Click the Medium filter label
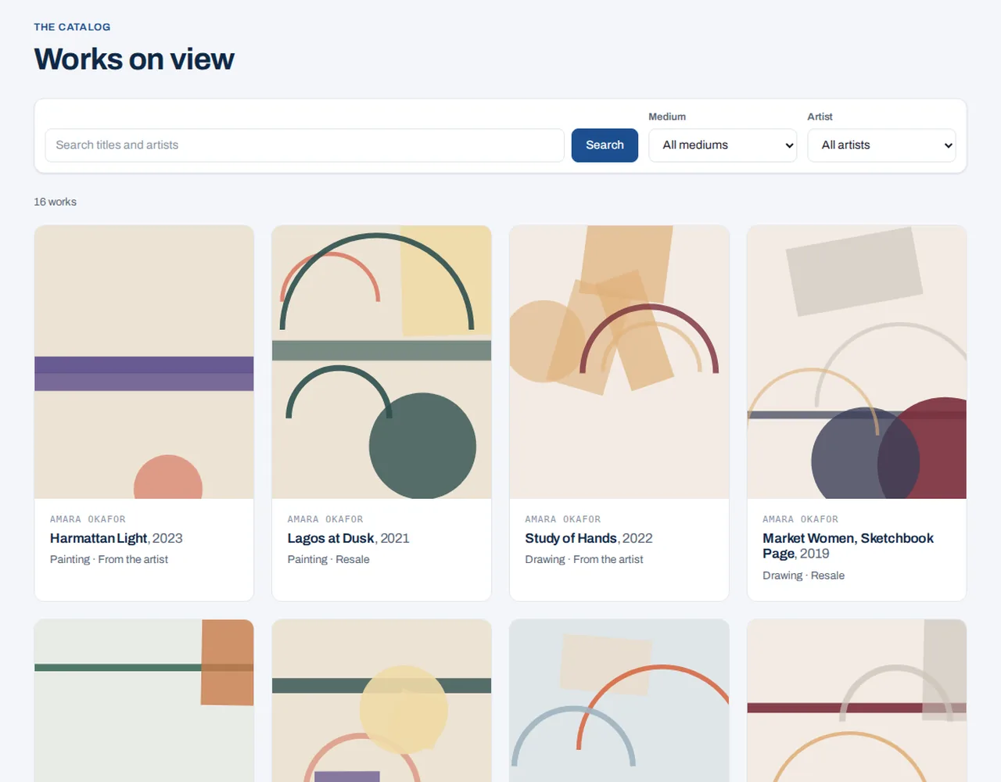Screen dimensions: 1001x782 pyautogui.click(x=667, y=117)
